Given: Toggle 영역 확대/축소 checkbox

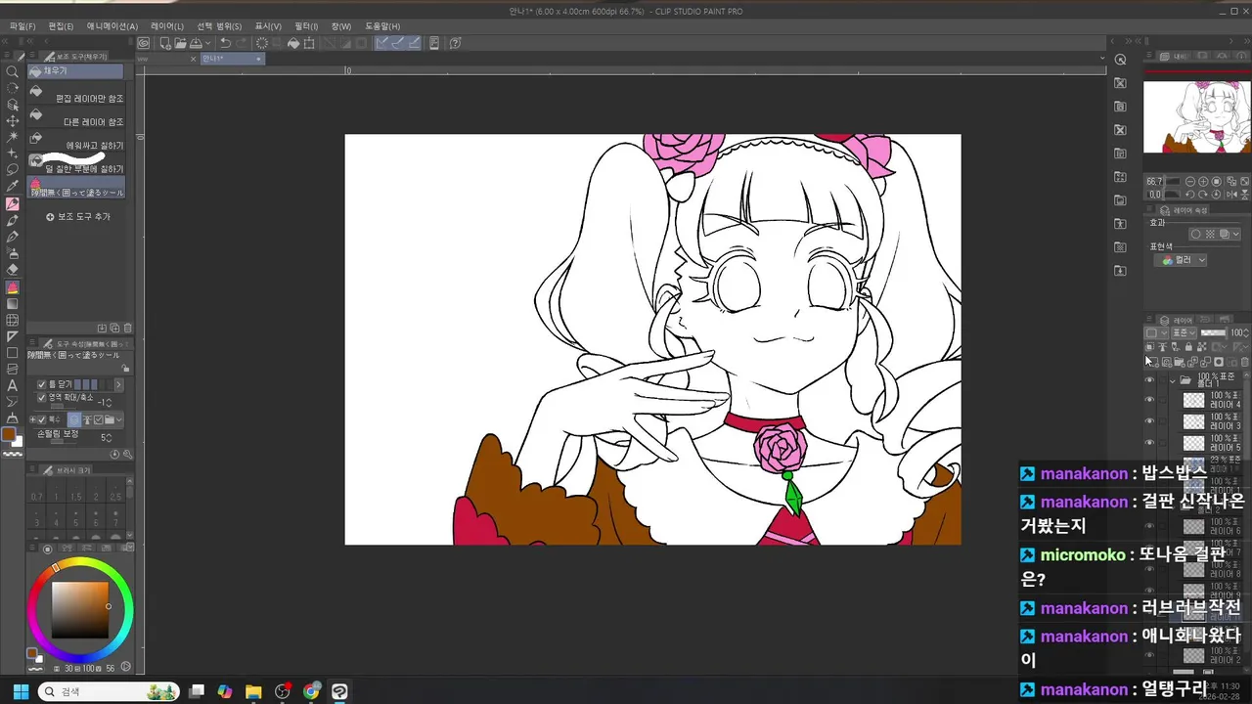Looking at the screenshot, I should [42, 398].
